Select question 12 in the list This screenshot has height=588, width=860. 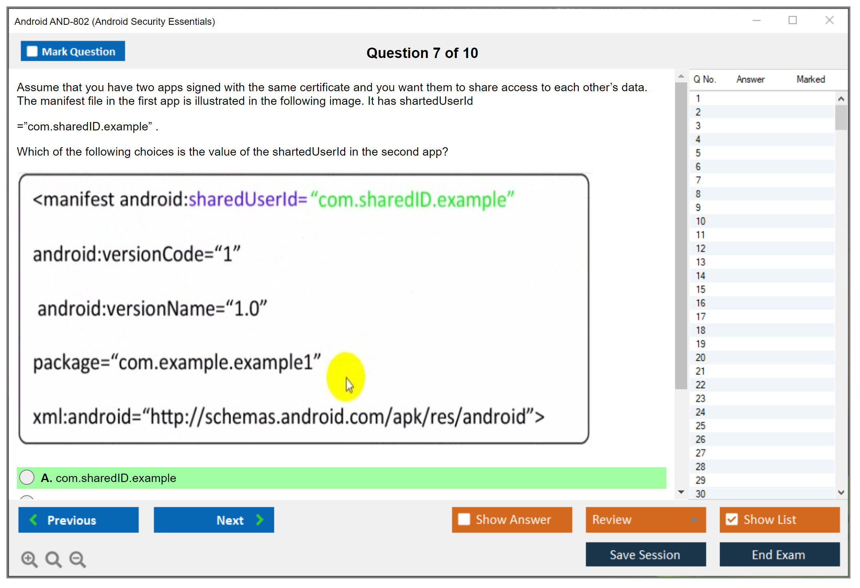pos(700,248)
